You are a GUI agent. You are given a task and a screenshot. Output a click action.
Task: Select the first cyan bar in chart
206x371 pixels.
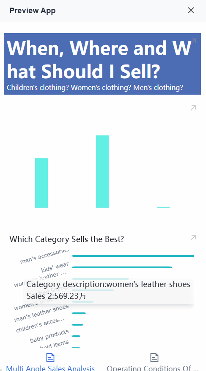point(41,183)
